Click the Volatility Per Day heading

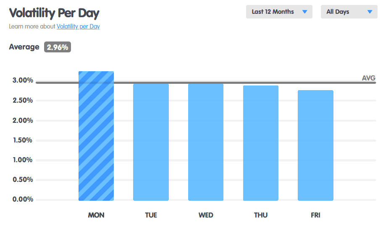point(54,13)
